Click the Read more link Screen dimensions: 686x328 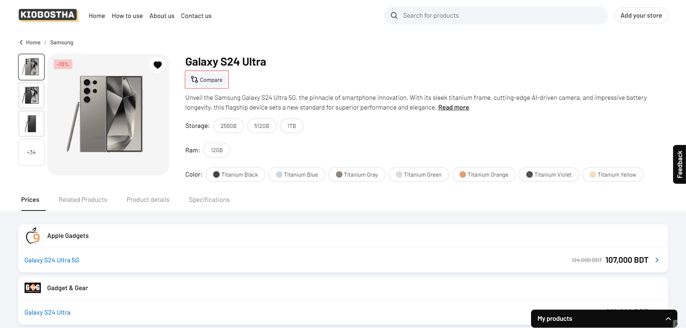(x=453, y=107)
